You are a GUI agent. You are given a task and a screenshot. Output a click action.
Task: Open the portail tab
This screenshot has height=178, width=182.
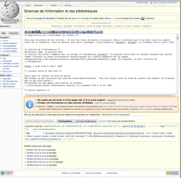[x=28, y=5]
